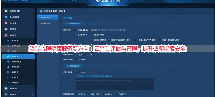Switch to the 测评报告设置 left tab

(48, 23)
